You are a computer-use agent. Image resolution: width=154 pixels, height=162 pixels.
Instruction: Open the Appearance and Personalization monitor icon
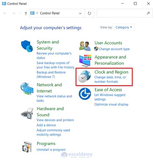(85, 61)
